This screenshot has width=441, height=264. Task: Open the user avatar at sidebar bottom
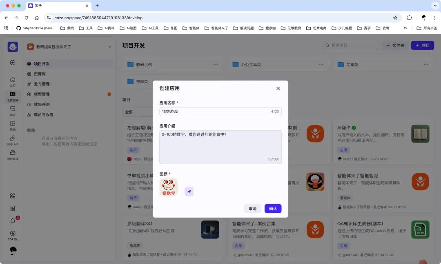13,251
